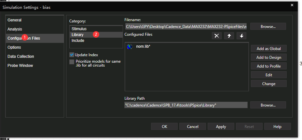Viewport: 302px width, 140px height.
Task: Close the Simulation Settings dialog
Action: (292, 4)
